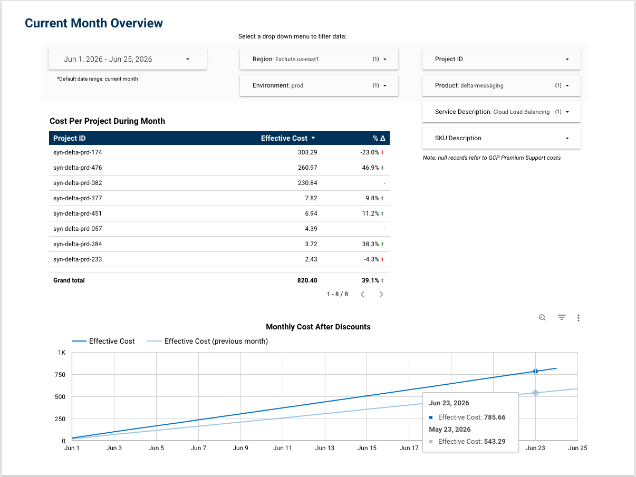
Task: Toggle the Effective Cost legend entry
Action: [x=103, y=341]
